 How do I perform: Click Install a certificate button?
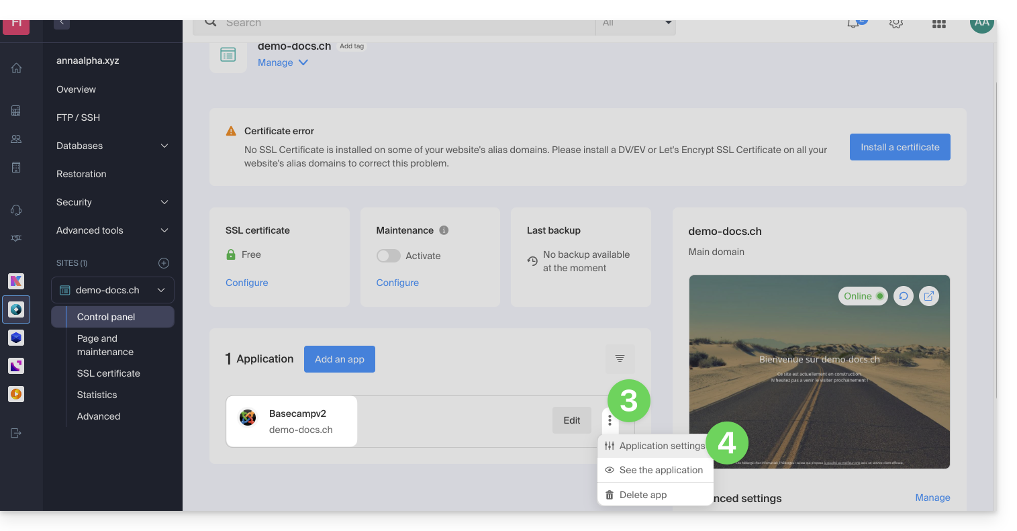coord(900,147)
